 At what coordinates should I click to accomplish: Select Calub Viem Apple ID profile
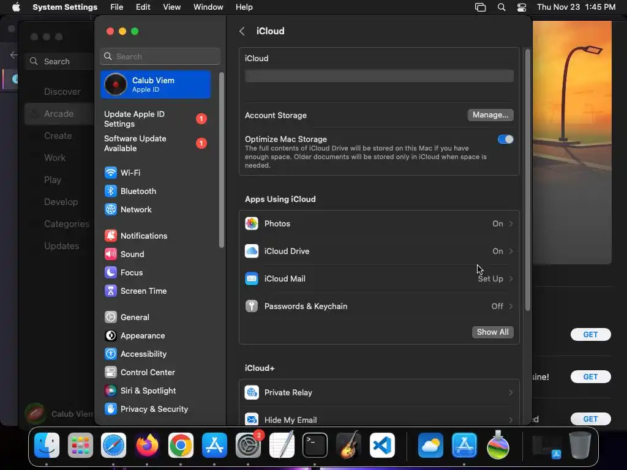pyautogui.click(x=155, y=84)
